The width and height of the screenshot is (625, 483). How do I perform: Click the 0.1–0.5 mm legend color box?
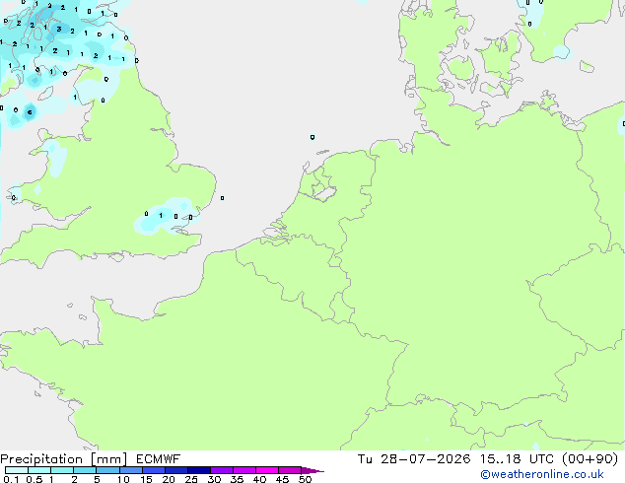17,470
